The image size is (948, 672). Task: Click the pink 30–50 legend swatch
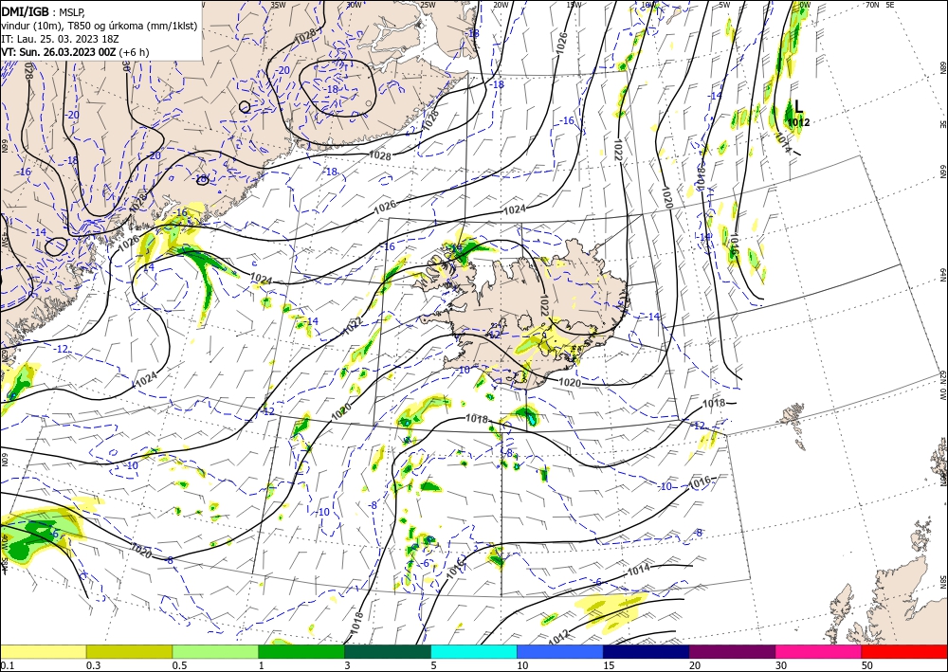819,651
